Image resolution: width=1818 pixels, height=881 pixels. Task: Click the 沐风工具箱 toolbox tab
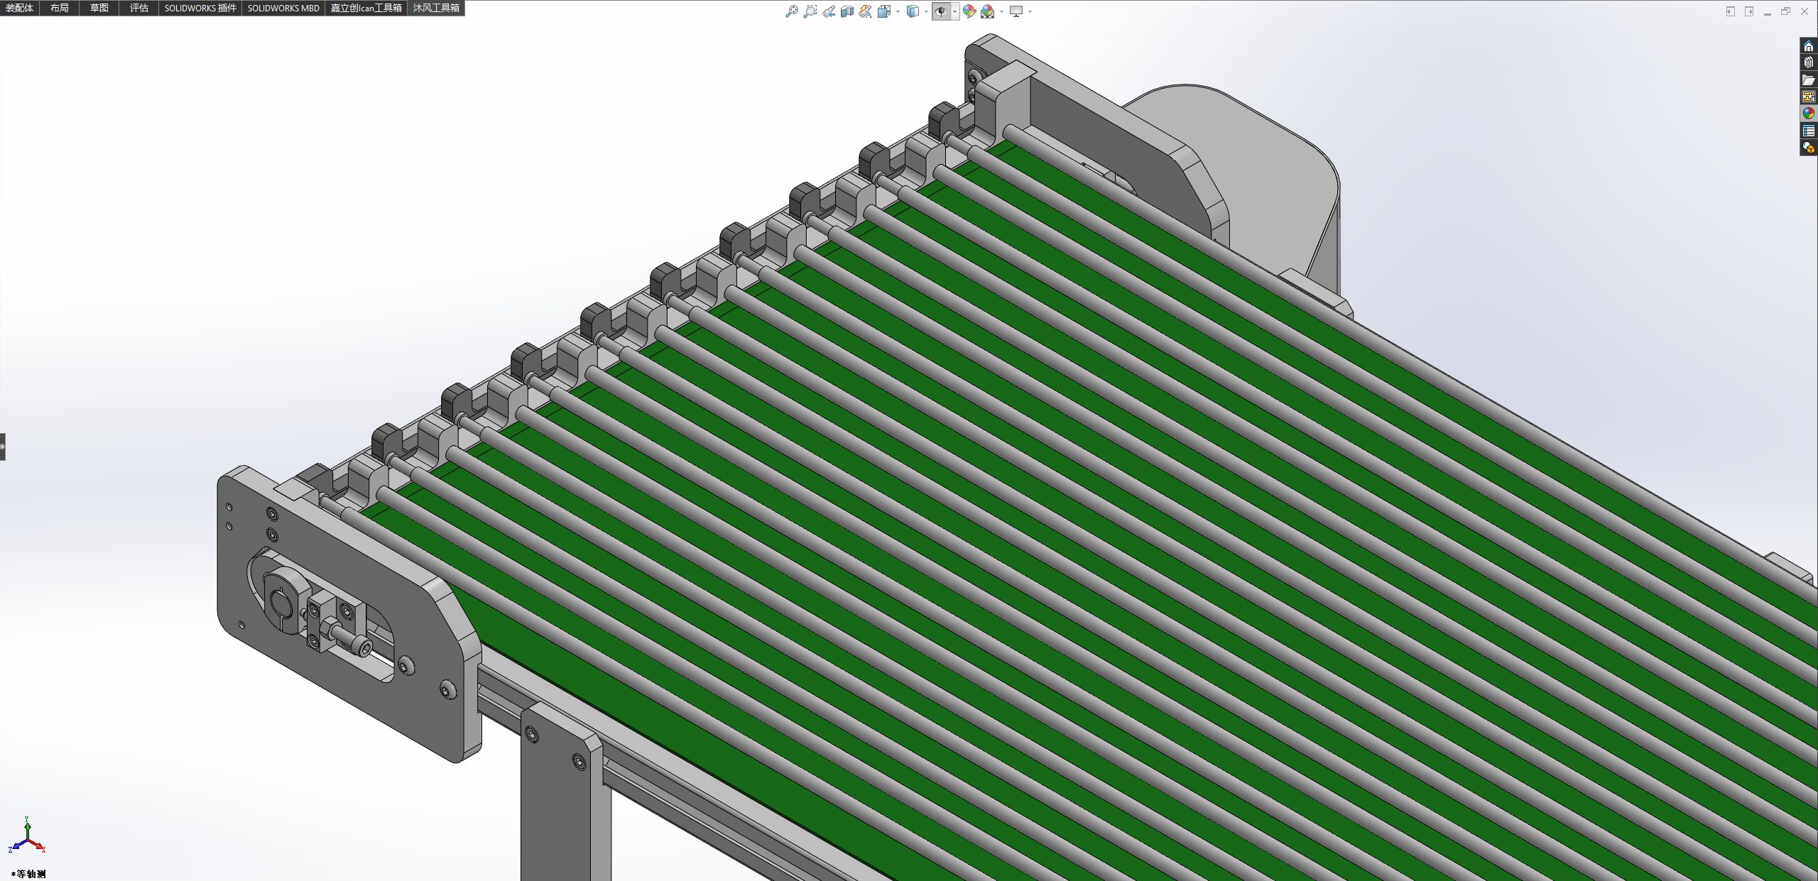click(436, 8)
